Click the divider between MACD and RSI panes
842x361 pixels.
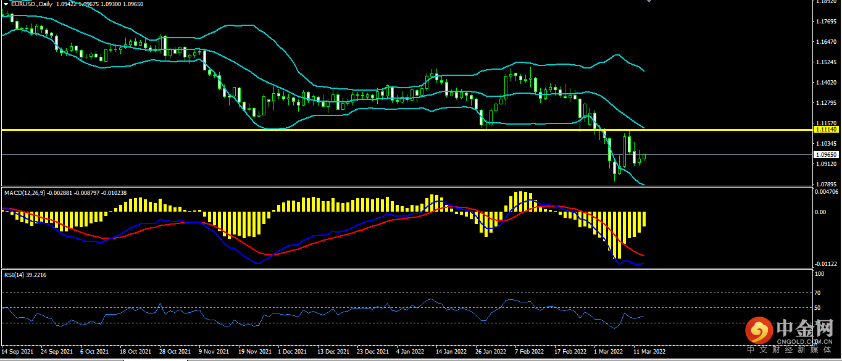(406, 268)
